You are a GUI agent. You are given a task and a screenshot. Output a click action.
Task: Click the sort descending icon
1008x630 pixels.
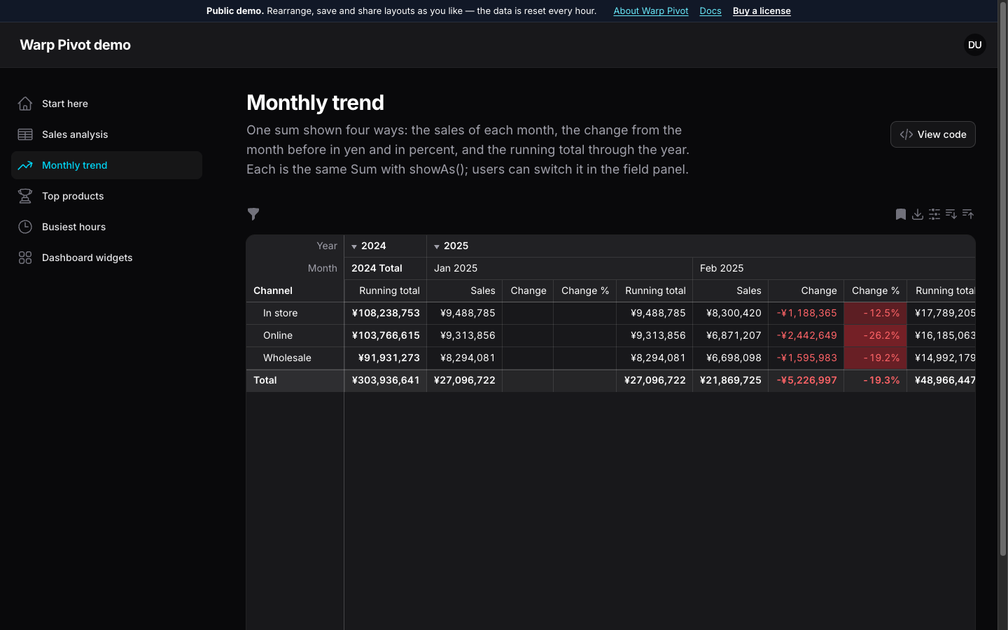point(951,214)
